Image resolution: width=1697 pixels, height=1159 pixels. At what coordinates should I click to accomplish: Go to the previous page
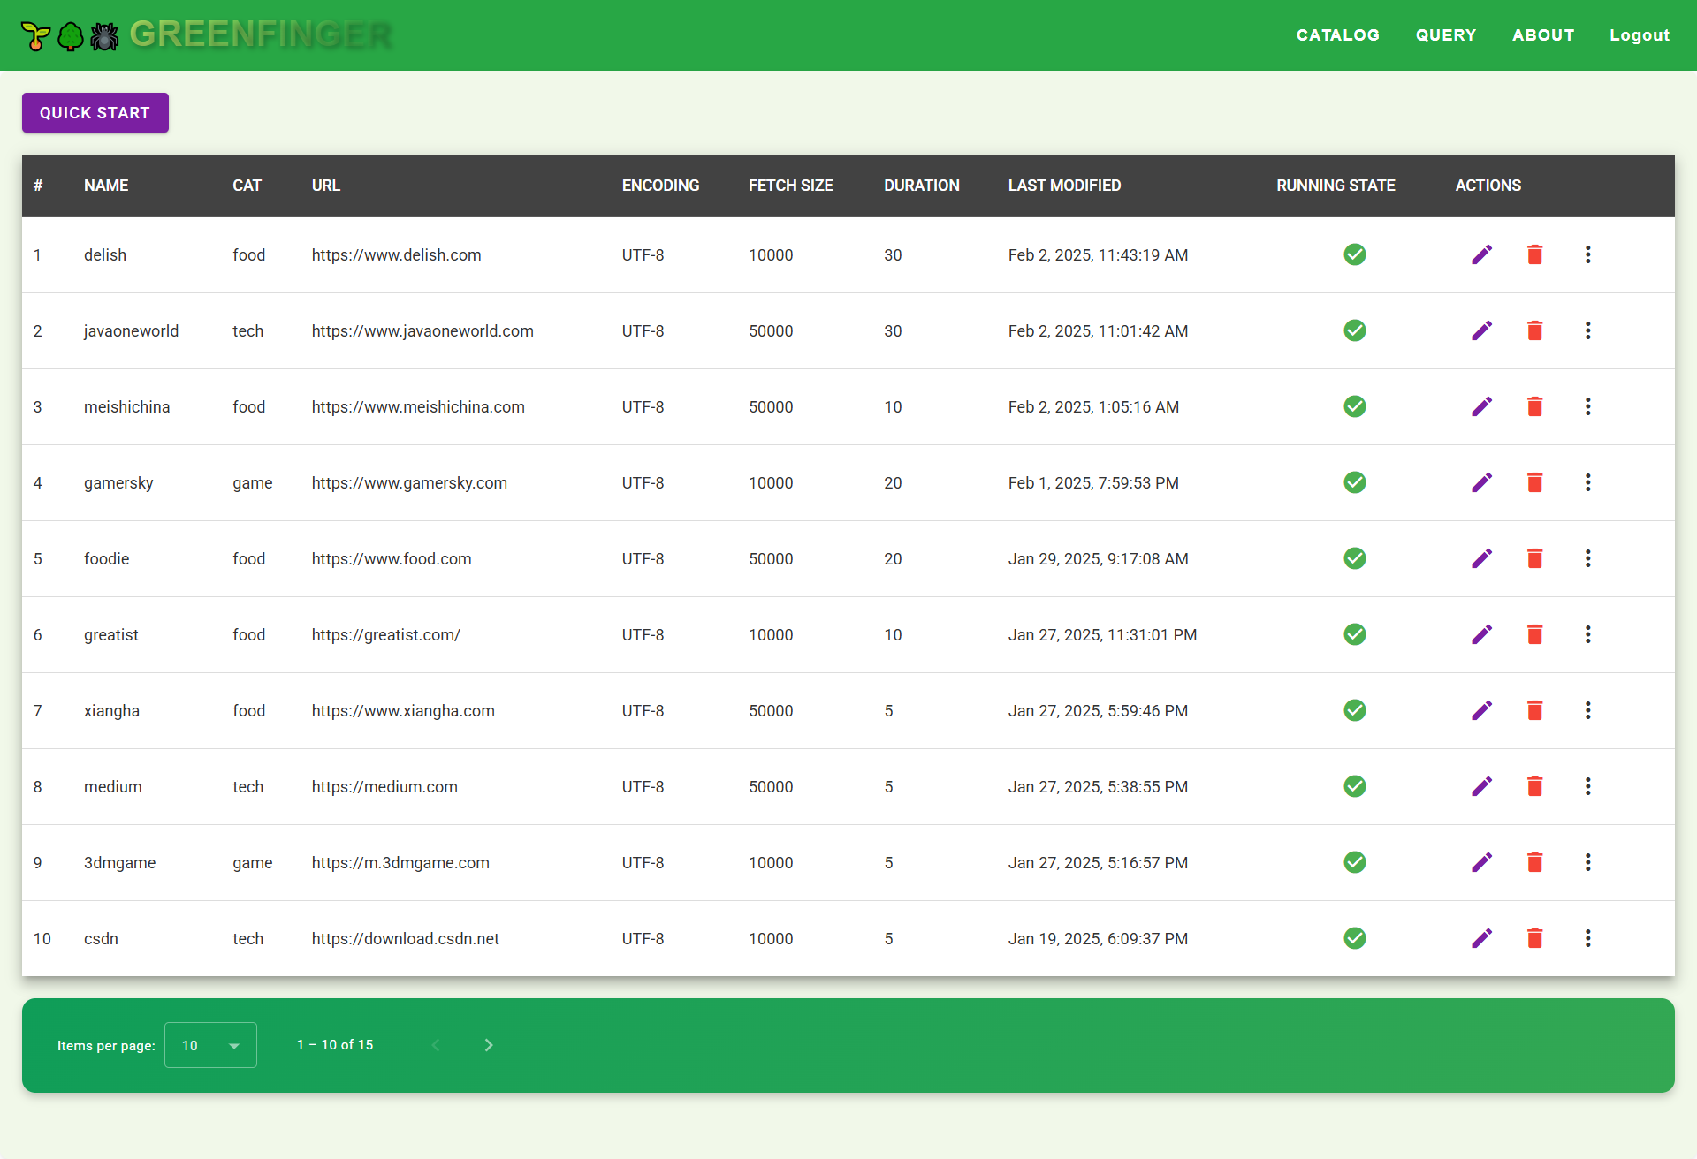[x=436, y=1045]
